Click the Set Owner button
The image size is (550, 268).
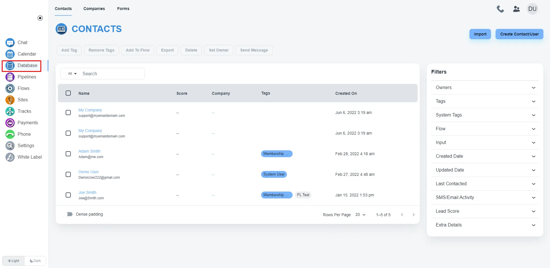click(219, 50)
